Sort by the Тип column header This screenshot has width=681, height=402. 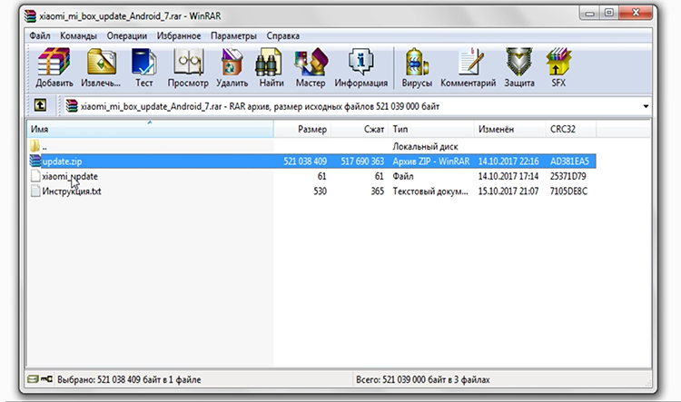click(430, 129)
